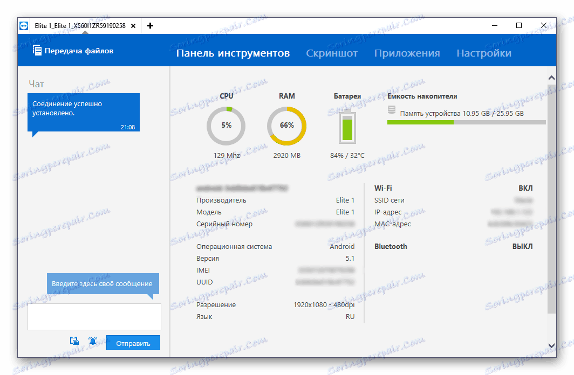This screenshot has height=375, width=574.
Task: Click the Модель row label
Action: tap(209, 212)
